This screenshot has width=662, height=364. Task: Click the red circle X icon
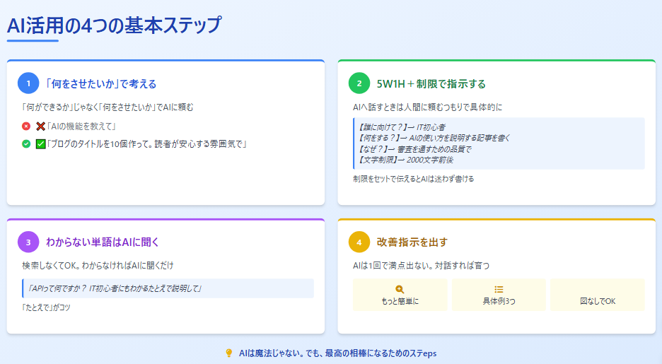26,126
